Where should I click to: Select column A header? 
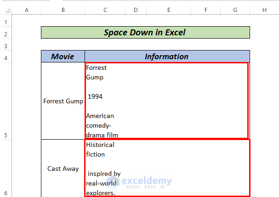[26, 10]
